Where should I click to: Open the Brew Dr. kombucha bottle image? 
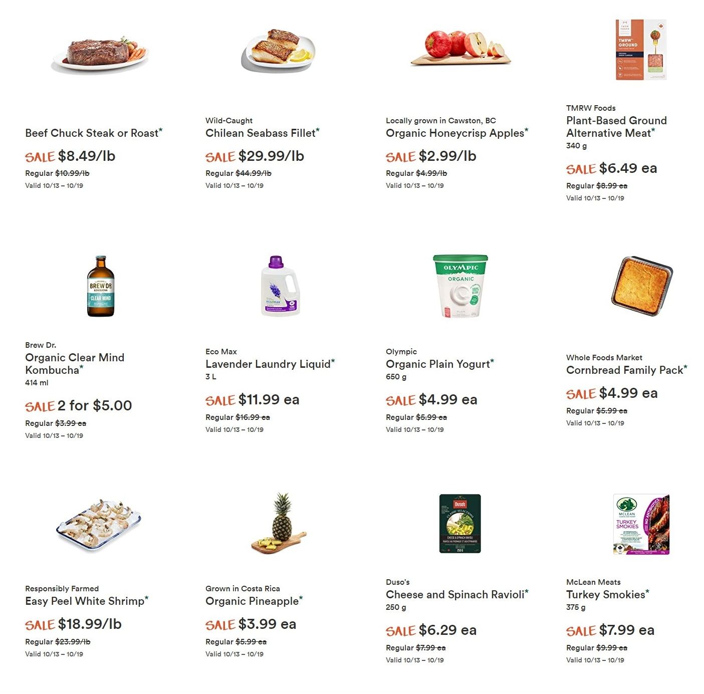click(101, 286)
